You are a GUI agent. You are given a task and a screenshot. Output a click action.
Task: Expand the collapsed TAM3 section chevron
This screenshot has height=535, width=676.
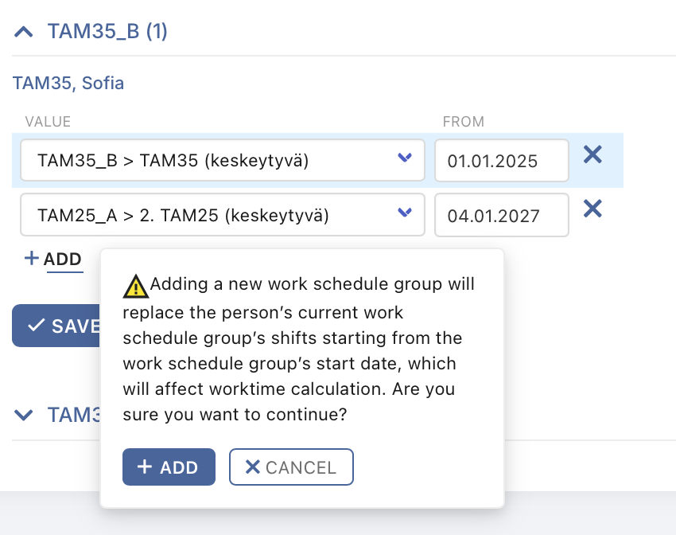pyautogui.click(x=23, y=415)
